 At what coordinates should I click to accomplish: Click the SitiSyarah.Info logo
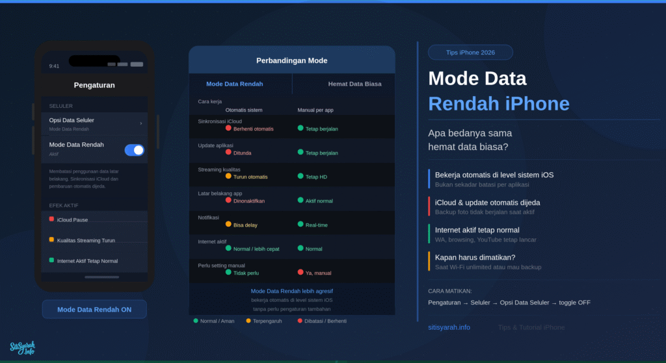point(23,347)
